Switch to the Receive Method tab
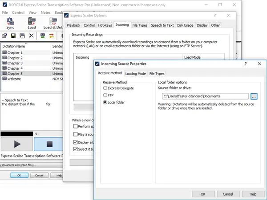 tap(109, 73)
